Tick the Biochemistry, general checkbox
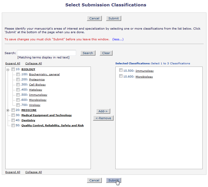 (x=18, y=74)
